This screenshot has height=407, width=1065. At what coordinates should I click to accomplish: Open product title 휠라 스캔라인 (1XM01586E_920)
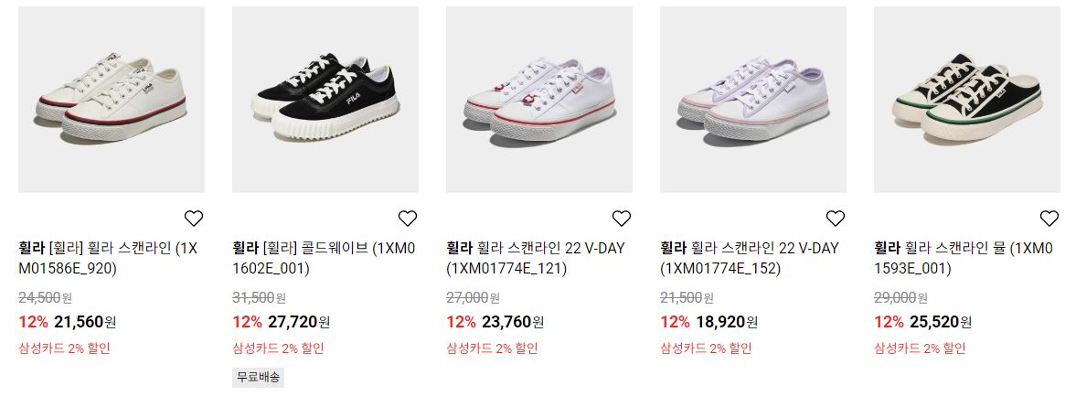point(108,258)
